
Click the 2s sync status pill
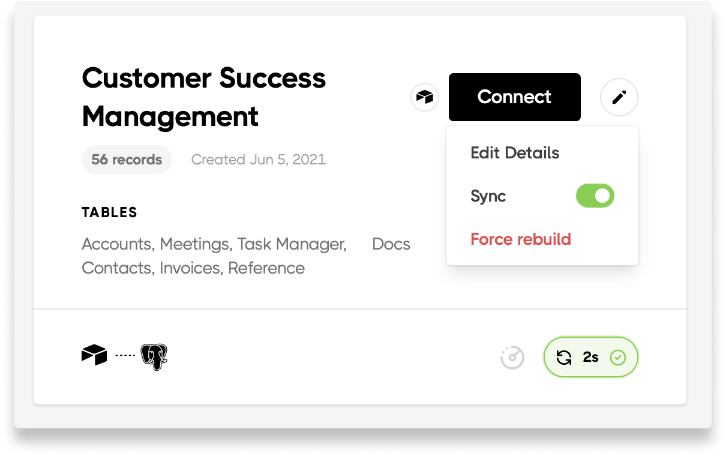591,358
